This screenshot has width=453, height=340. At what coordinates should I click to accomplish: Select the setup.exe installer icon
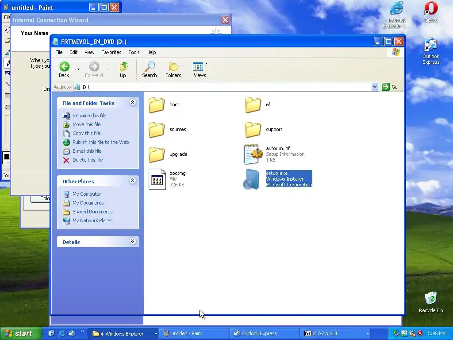[x=251, y=180]
